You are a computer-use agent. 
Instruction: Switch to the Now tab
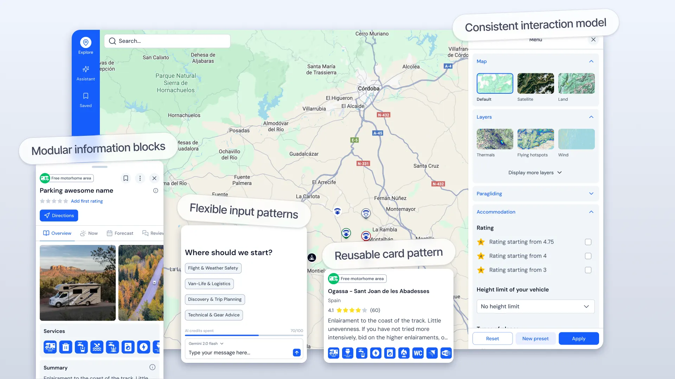pyautogui.click(x=89, y=233)
